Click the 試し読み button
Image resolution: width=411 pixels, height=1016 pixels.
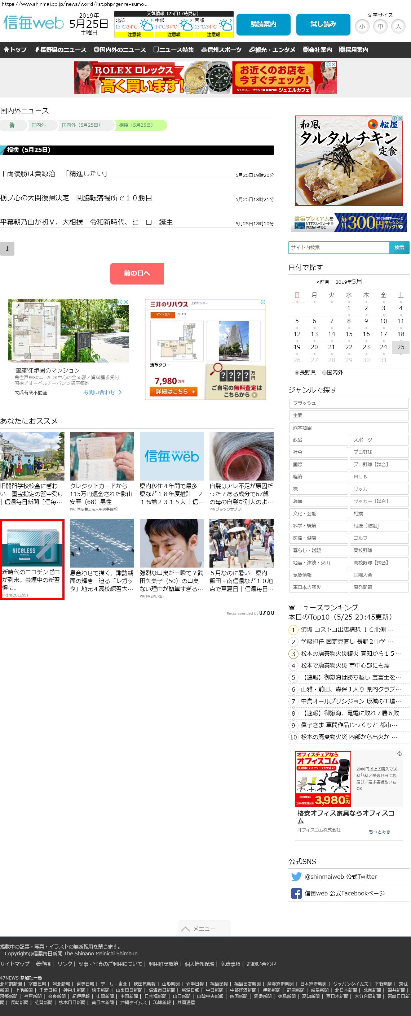click(323, 25)
